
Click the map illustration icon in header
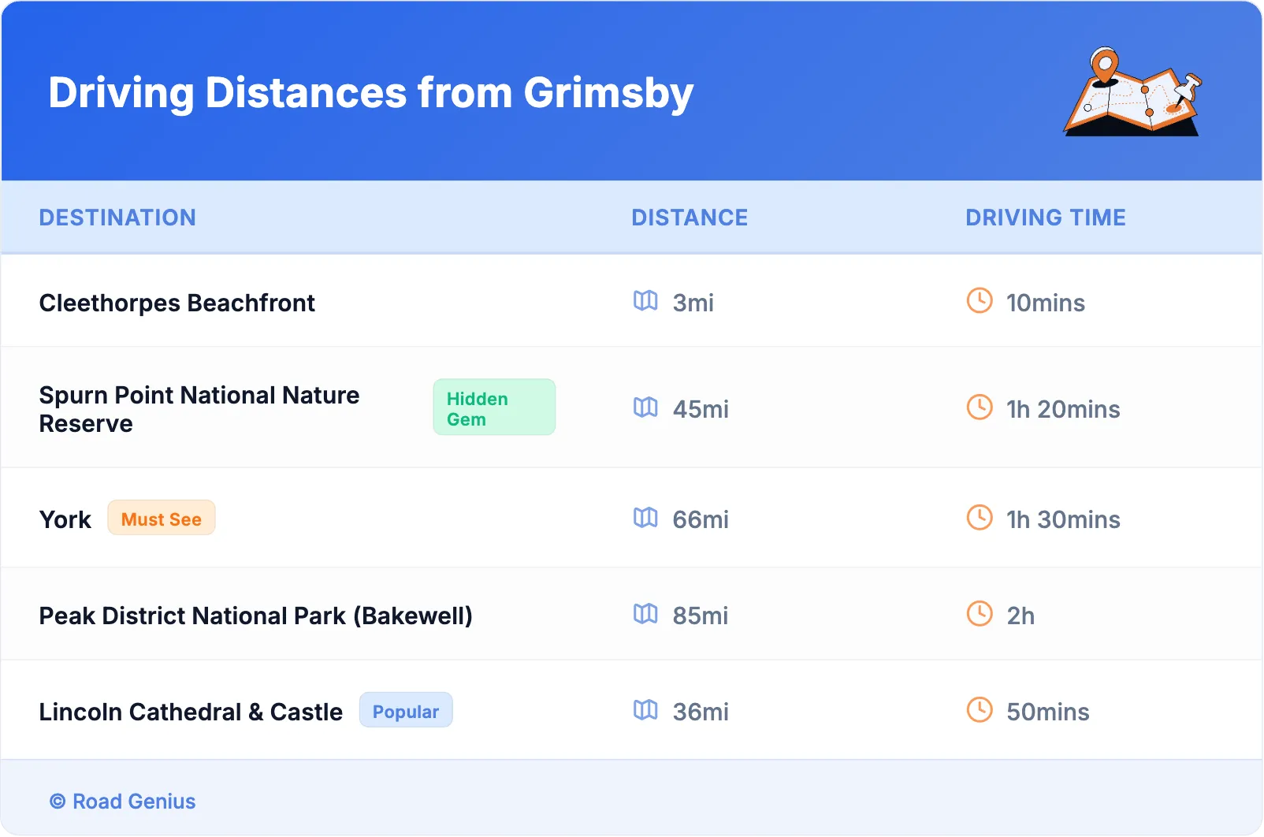pyautogui.click(x=1133, y=91)
